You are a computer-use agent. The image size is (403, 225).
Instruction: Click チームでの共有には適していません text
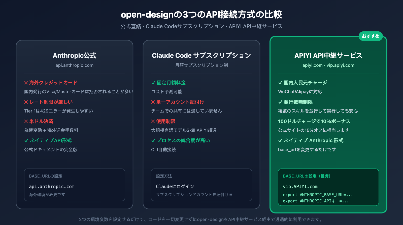tap(186, 111)
